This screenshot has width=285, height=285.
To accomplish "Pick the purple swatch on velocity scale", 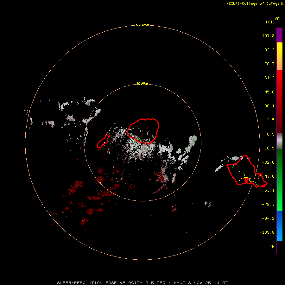I will (x=280, y=35).
